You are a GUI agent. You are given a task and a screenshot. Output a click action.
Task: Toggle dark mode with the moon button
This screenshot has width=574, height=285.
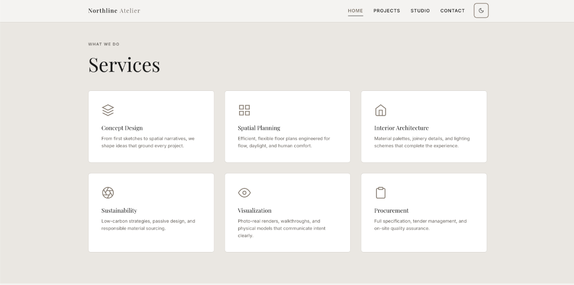481,10
